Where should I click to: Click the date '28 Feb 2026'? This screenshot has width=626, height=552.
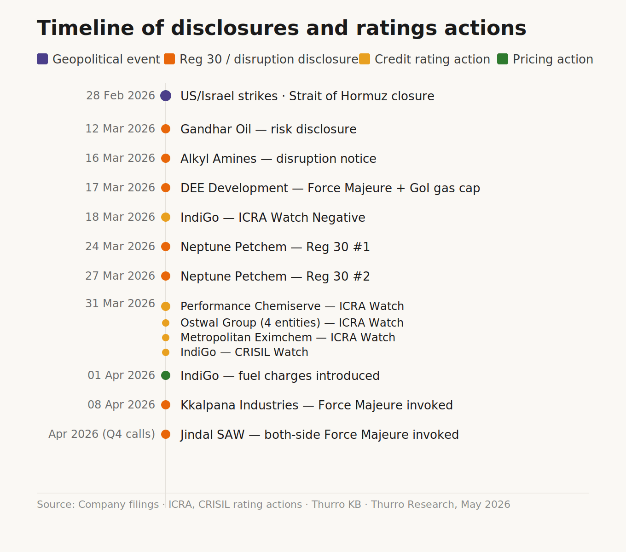[121, 96]
